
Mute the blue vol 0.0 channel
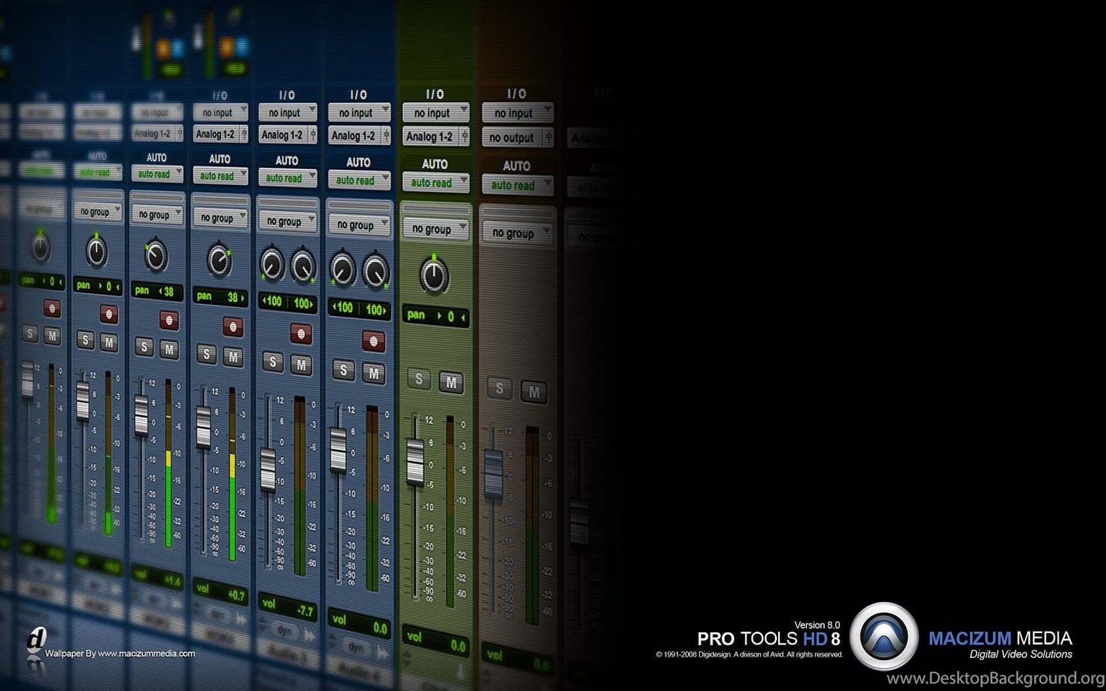[x=374, y=374]
